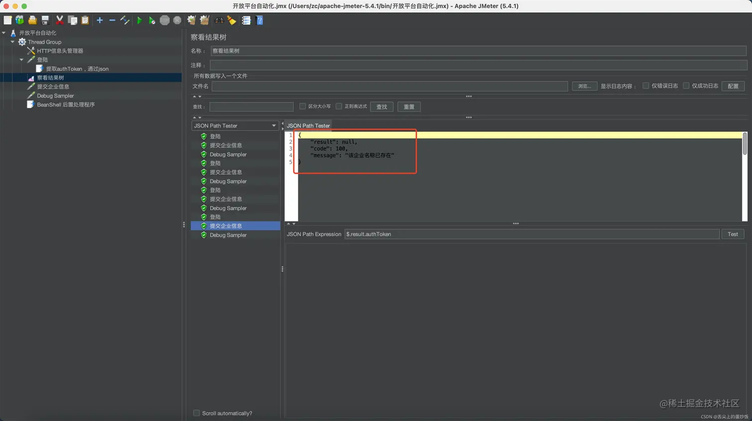Screen dimensions: 752x421
Task: Click the 浏览... browse button
Action: [x=584, y=86]
